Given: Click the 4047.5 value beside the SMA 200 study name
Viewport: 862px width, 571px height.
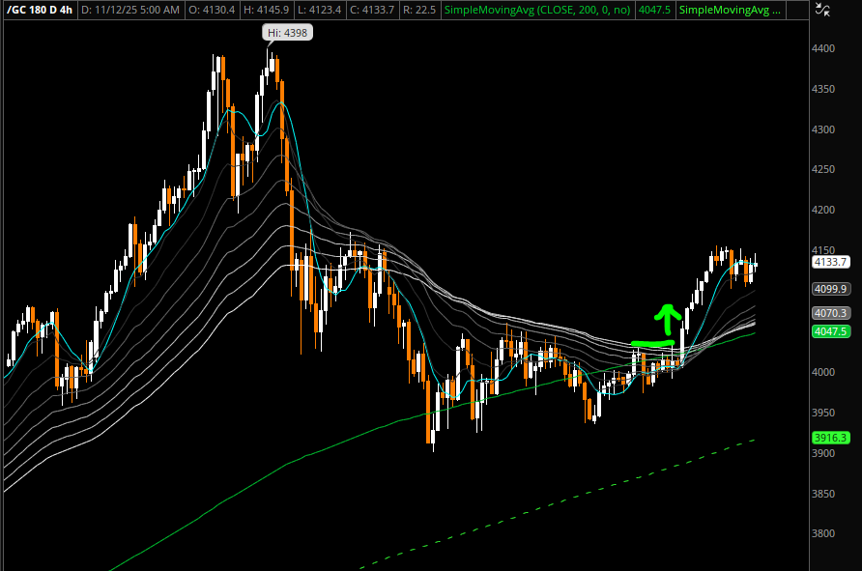Looking at the screenshot, I should click(x=653, y=10).
